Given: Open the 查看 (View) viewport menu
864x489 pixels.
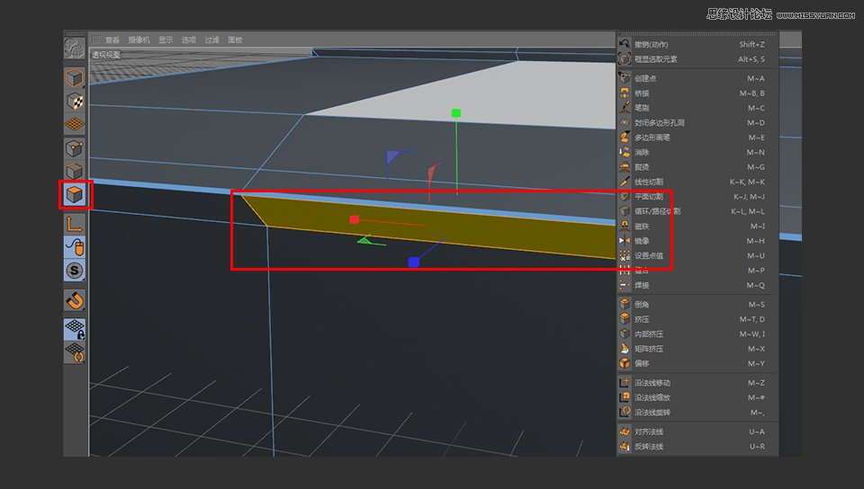Looking at the screenshot, I should point(112,40).
